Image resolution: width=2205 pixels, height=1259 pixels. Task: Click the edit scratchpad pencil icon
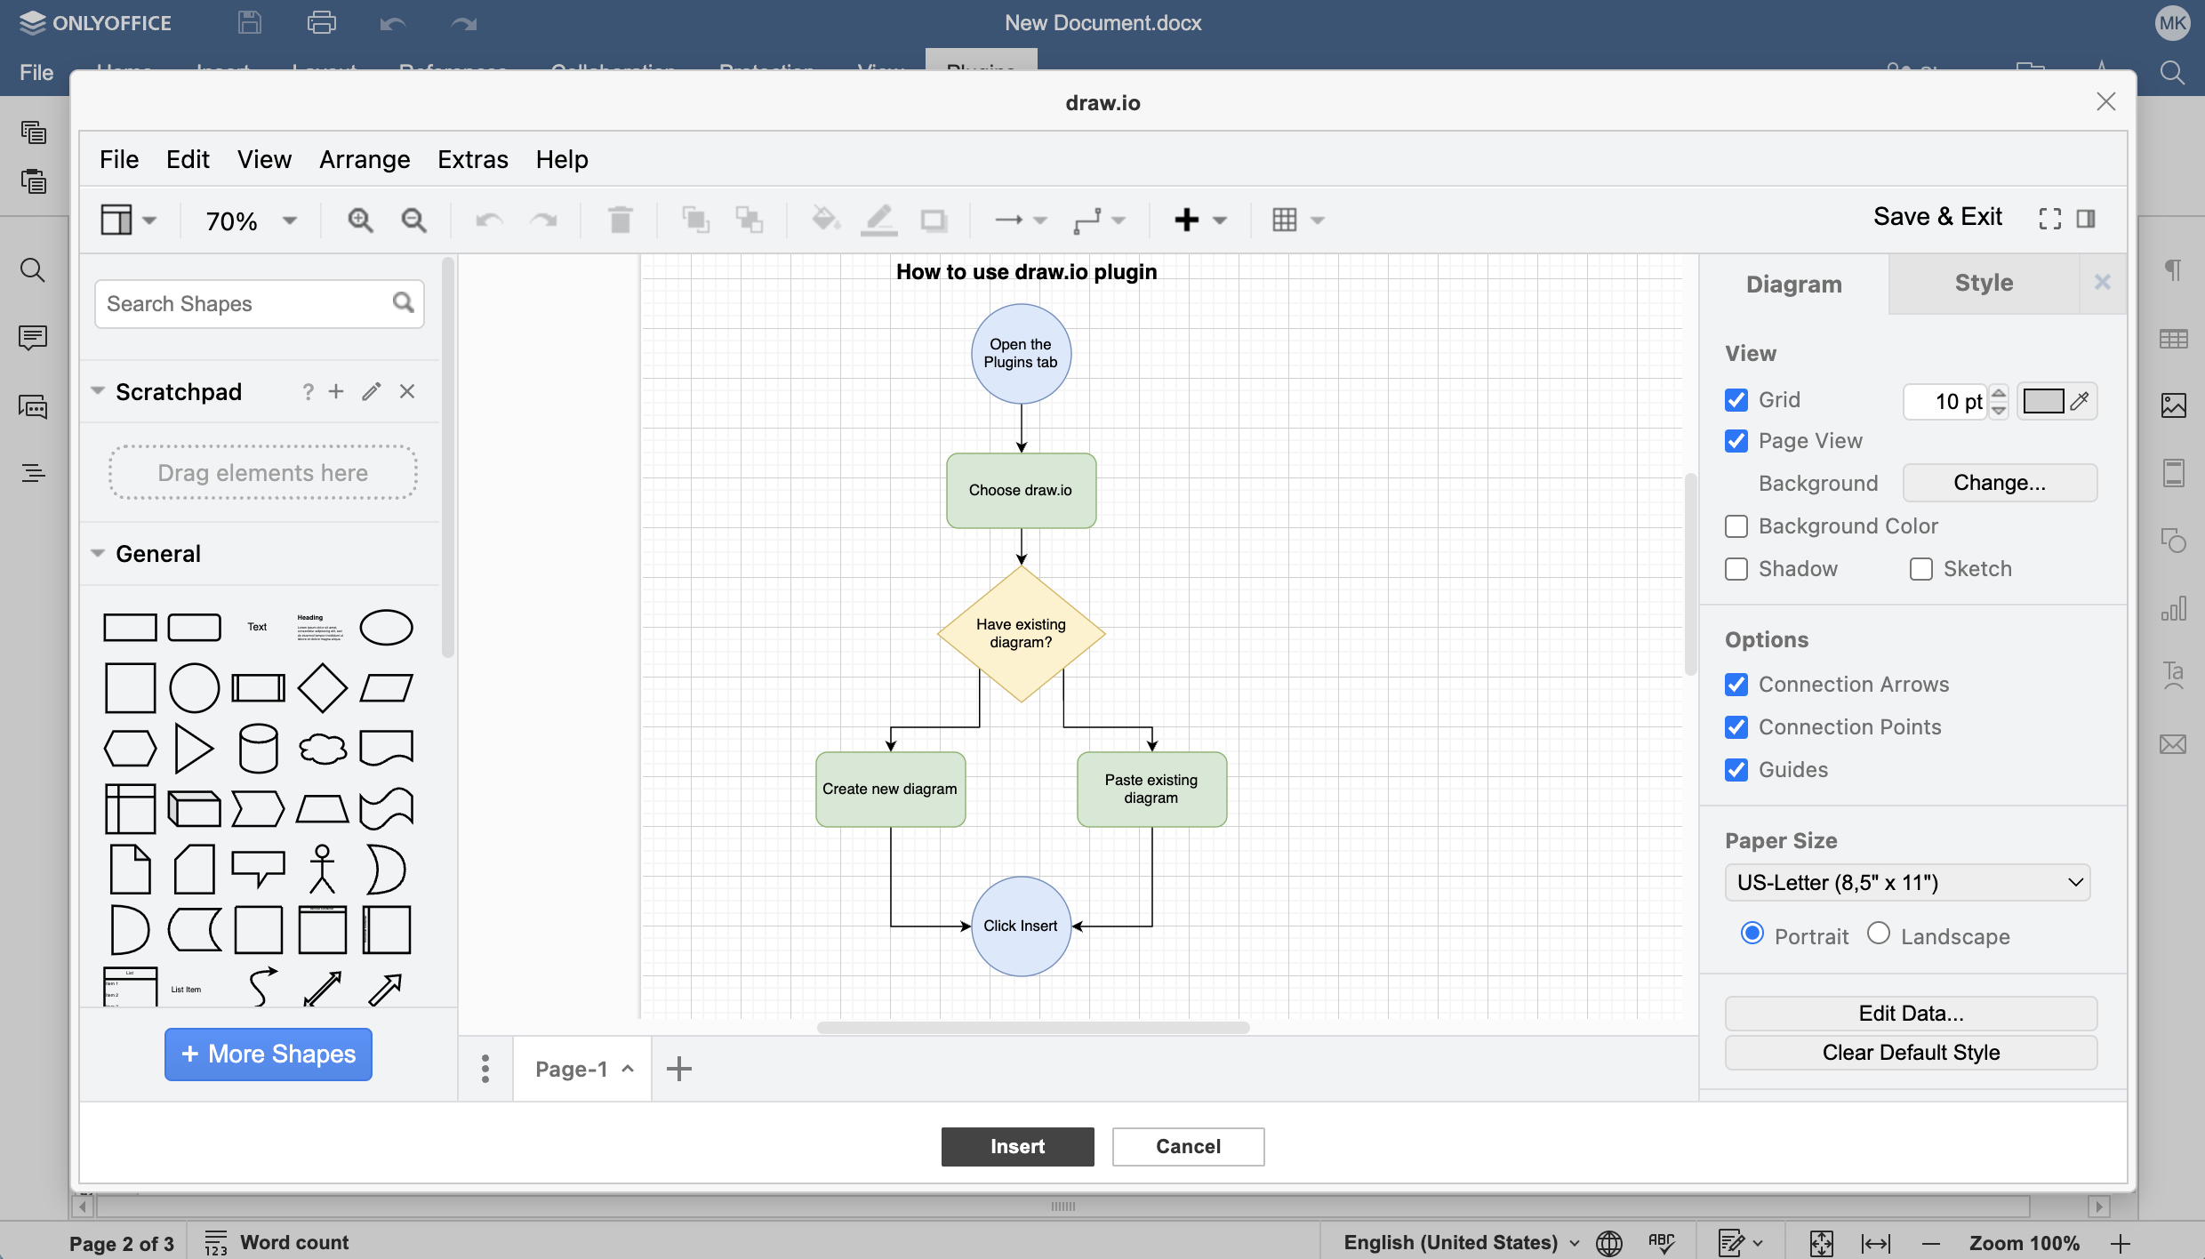(x=372, y=392)
